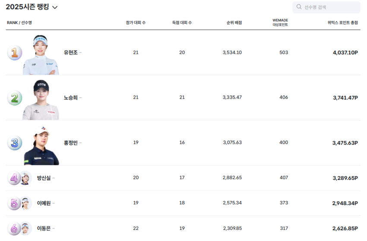The image size is (367, 241).
Task: Open the 2025시즌 랭킹 season dropdown
Action: pos(55,7)
